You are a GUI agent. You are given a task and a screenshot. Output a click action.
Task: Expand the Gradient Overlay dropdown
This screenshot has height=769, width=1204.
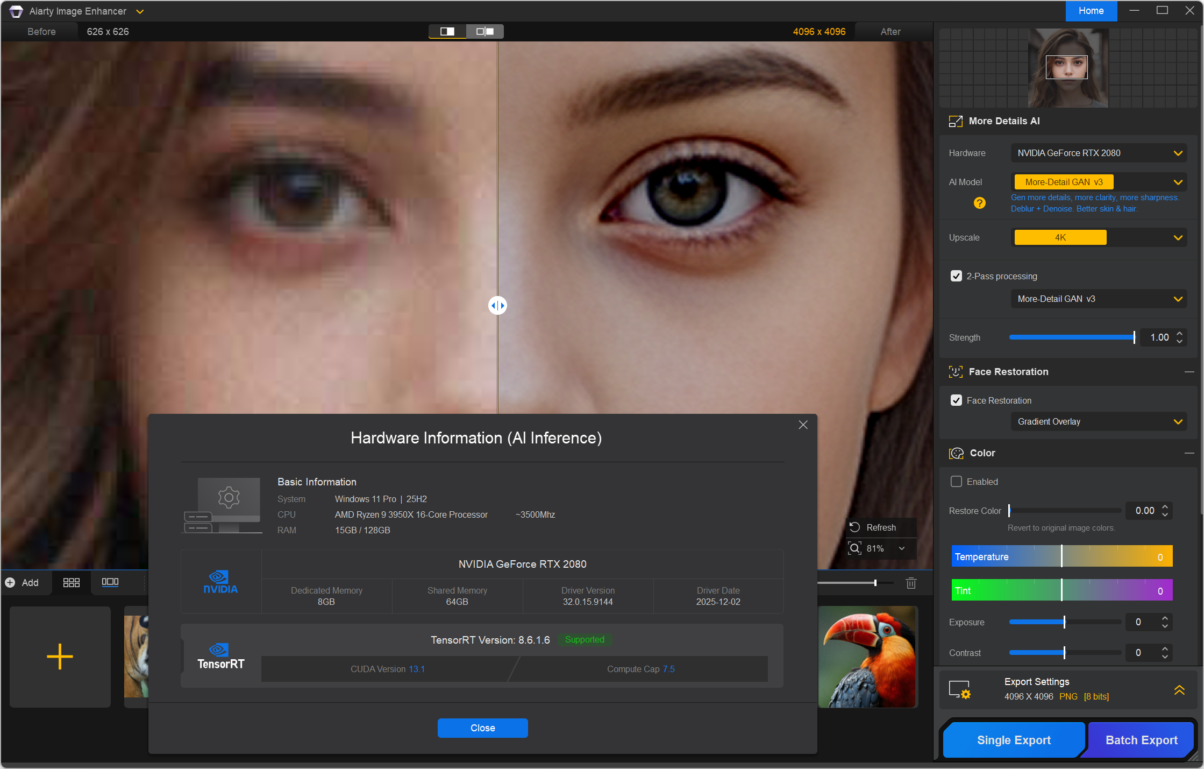pyautogui.click(x=1099, y=421)
